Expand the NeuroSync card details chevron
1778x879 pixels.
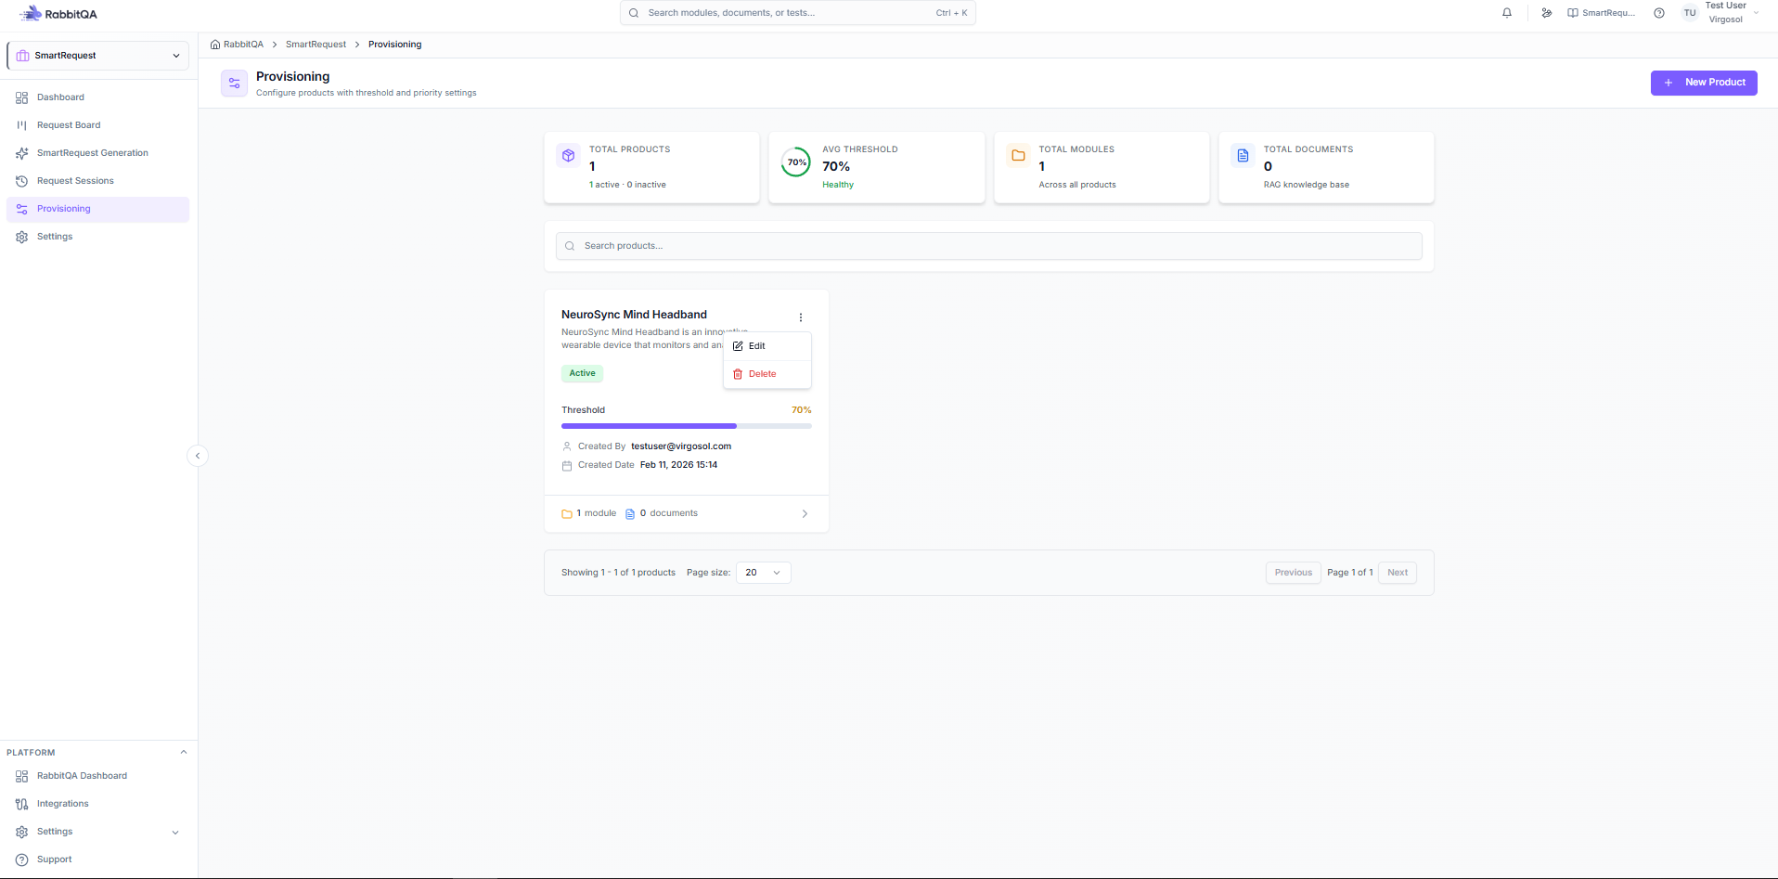(x=805, y=514)
